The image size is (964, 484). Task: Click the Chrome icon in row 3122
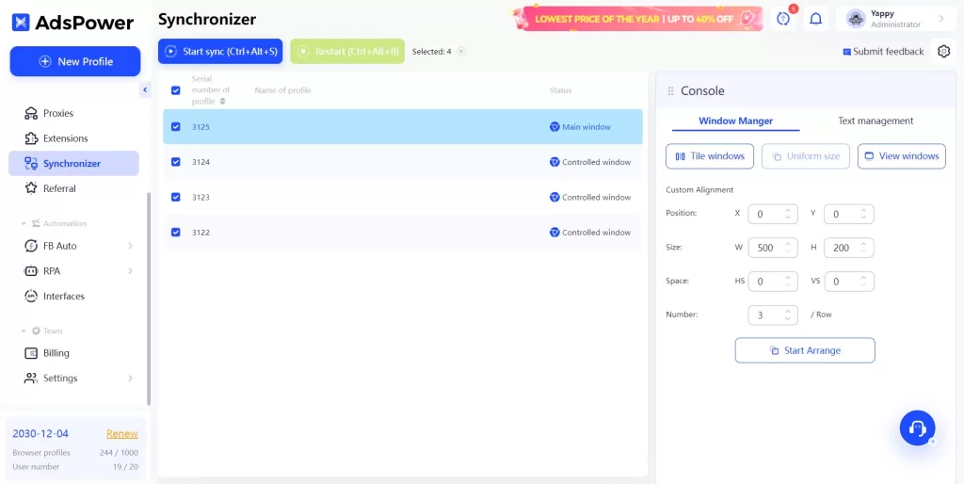point(554,233)
